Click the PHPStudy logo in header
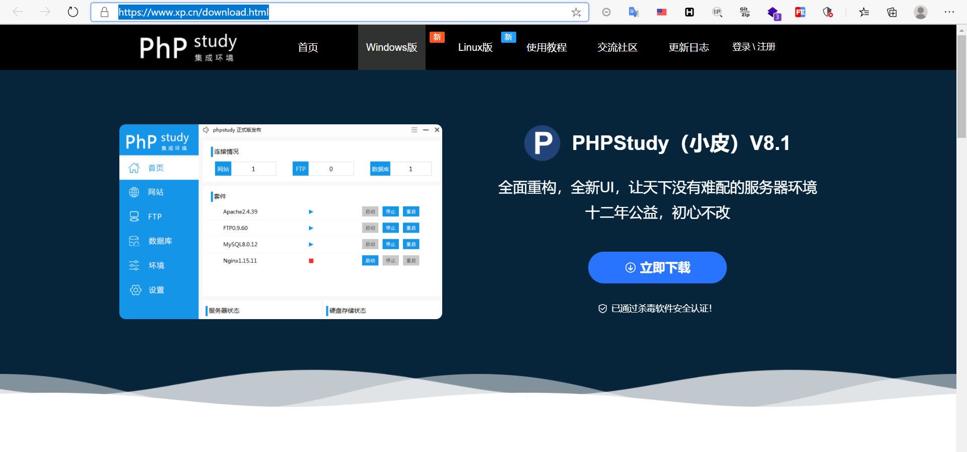The width and height of the screenshot is (967, 452). click(188, 47)
